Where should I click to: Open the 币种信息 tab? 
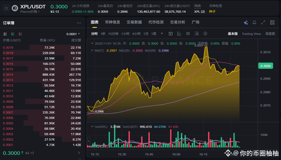[113, 22]
